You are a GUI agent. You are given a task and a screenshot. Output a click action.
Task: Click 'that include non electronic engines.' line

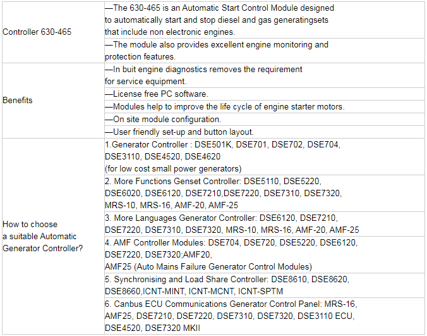(170, 32)
